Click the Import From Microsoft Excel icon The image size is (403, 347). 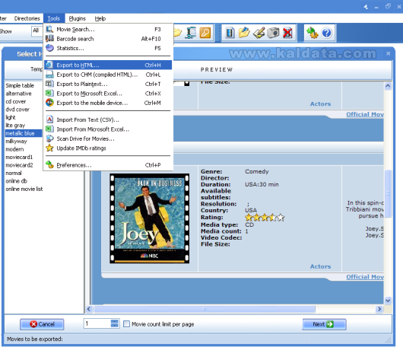(49, 129)
